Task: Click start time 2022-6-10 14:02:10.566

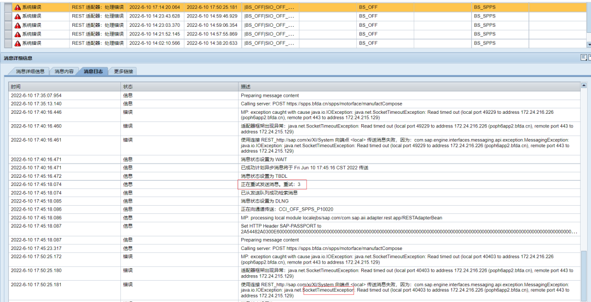Action: click(x=154, y=43)
